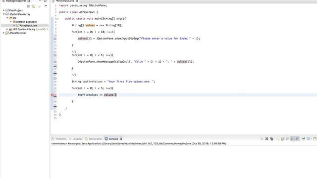Expand the FirstProject tree node
This screenshot has width=317, height=178.
pos(3,10)
